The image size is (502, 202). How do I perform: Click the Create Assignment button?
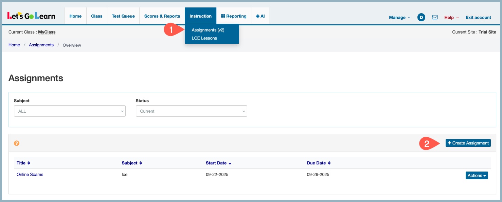468,143
